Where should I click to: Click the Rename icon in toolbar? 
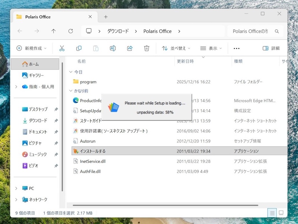click(x=112, y=48)
